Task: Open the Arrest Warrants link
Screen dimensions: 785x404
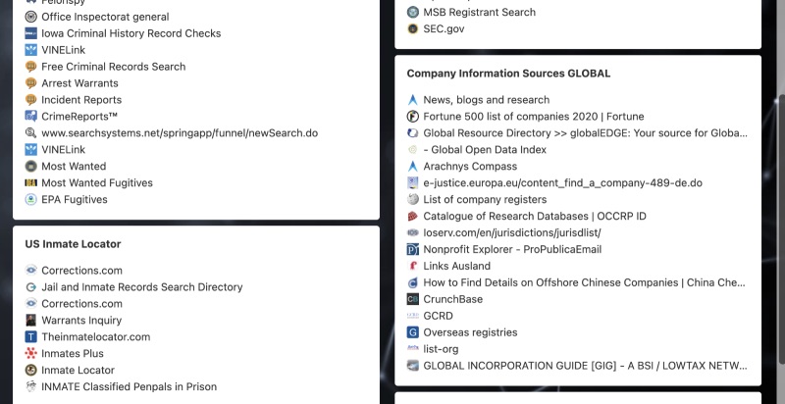Action: click(x=79, y=83)
